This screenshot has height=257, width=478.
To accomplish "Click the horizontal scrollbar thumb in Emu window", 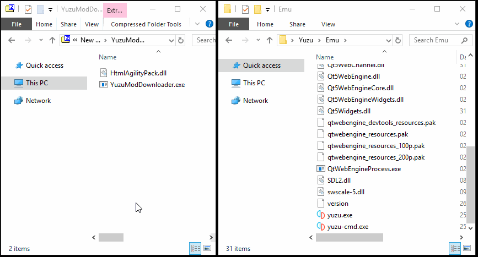I will (x=350, y=237).
